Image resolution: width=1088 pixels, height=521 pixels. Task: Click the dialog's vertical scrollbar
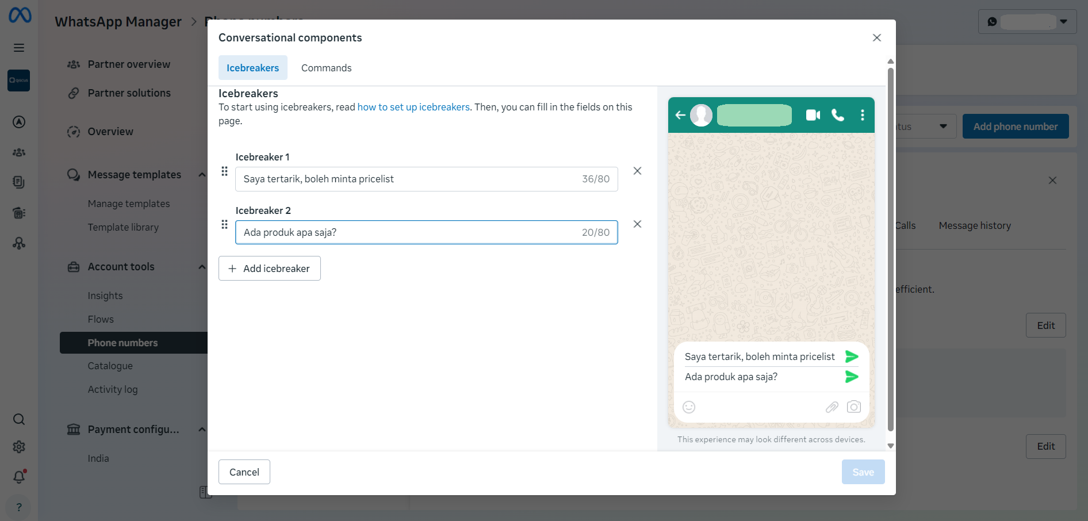click(x=890, y=248)
